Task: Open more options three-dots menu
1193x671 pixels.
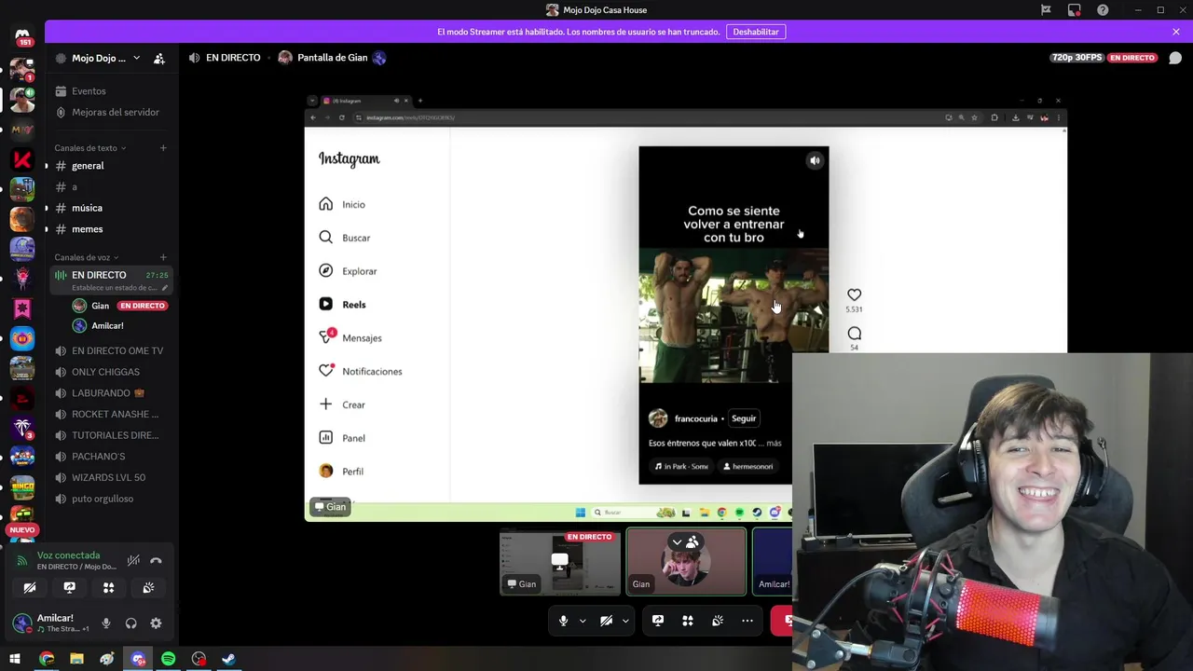Action: pos(747,621)
